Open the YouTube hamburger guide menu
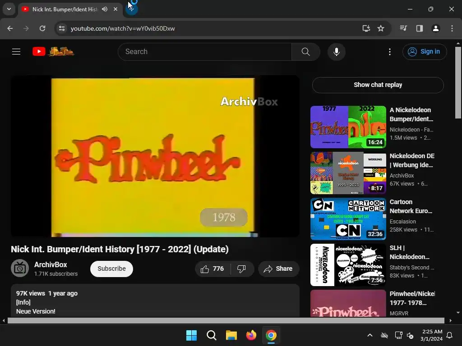This screenshot has width=462, height=346. point(16,52)
